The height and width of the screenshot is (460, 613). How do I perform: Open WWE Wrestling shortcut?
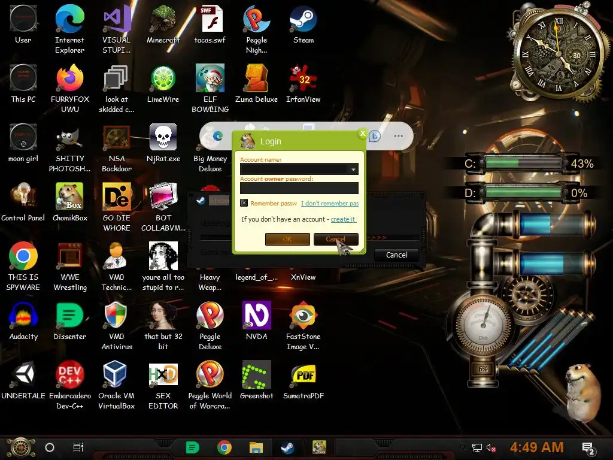(69, 267)
